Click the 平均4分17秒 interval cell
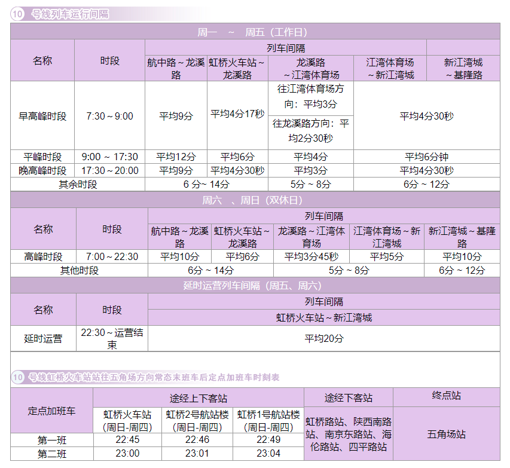The width and height of the screenshot is (510, 468). coord(237,114)
